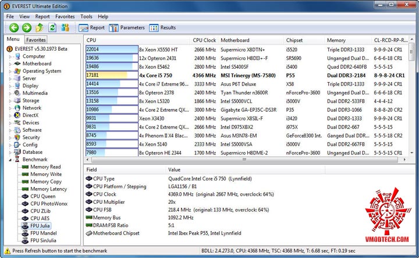
Task: Select the Memory Latency benchmark
Action: click(x=44, y=189)
